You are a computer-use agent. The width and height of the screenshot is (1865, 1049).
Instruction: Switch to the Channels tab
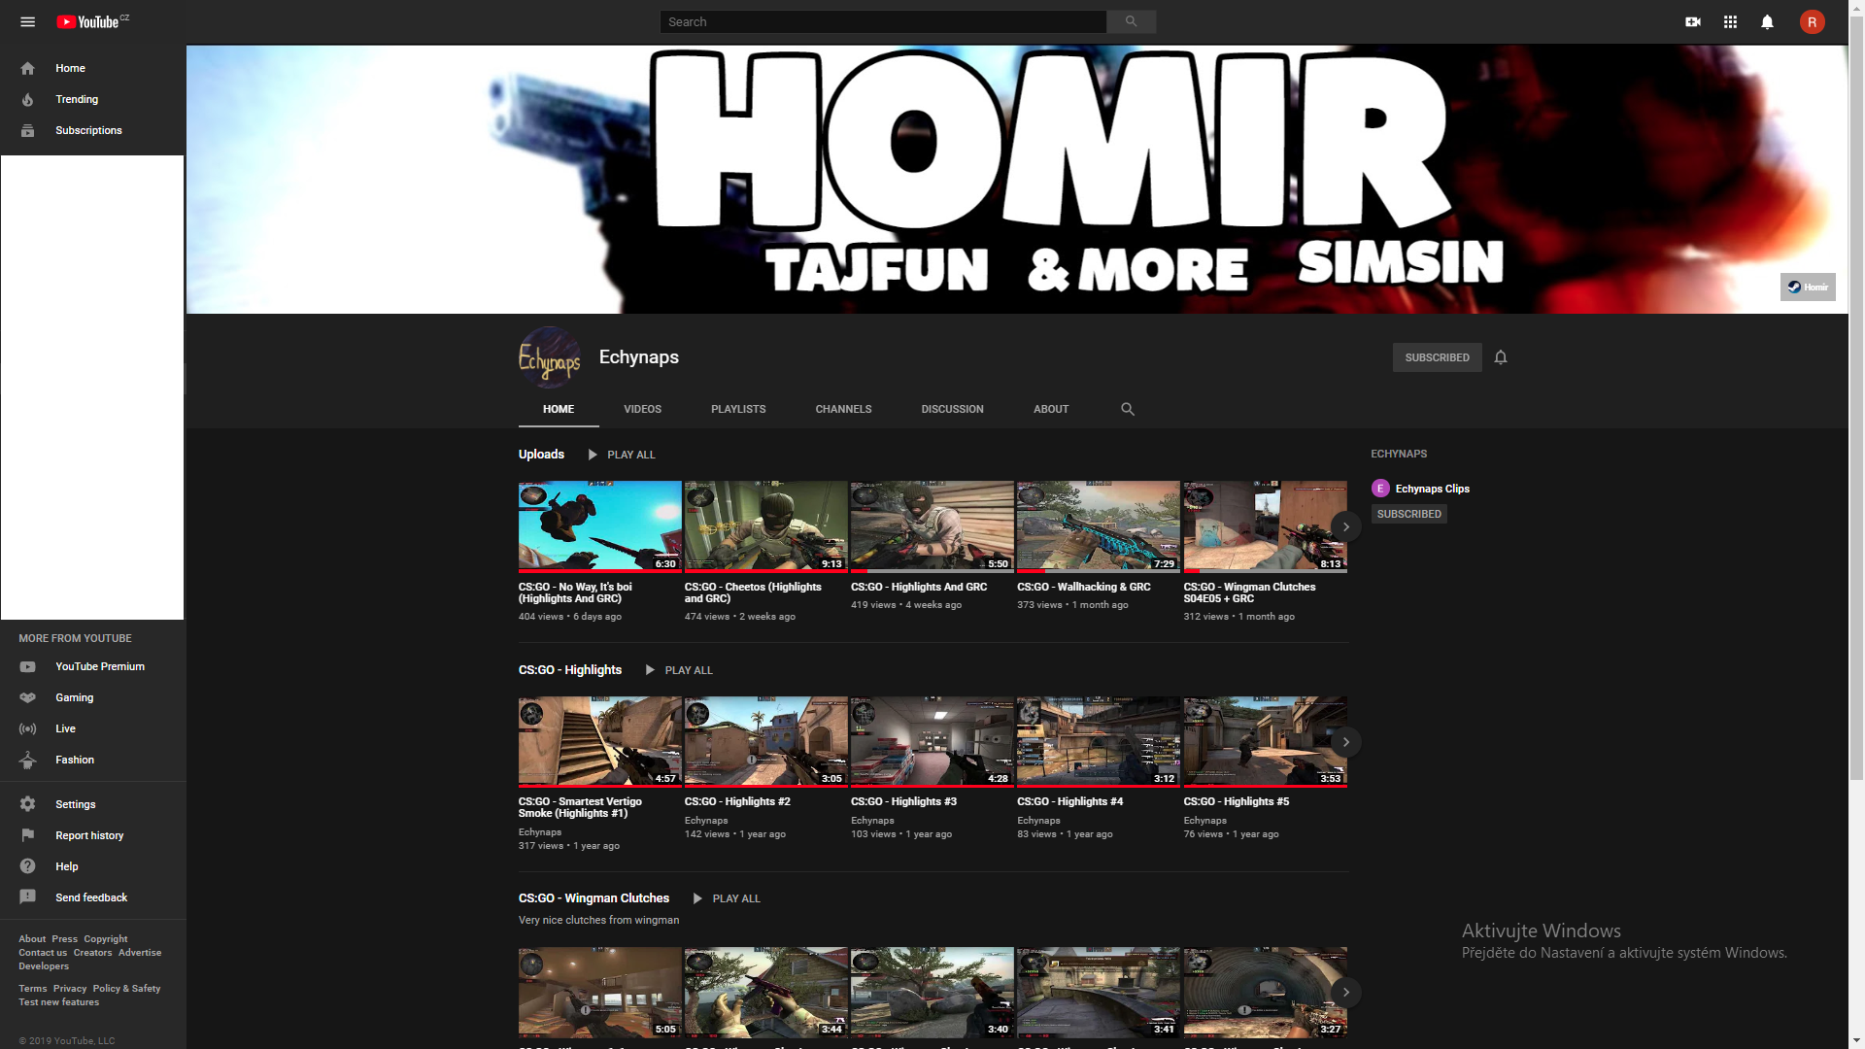pos(843,409)
